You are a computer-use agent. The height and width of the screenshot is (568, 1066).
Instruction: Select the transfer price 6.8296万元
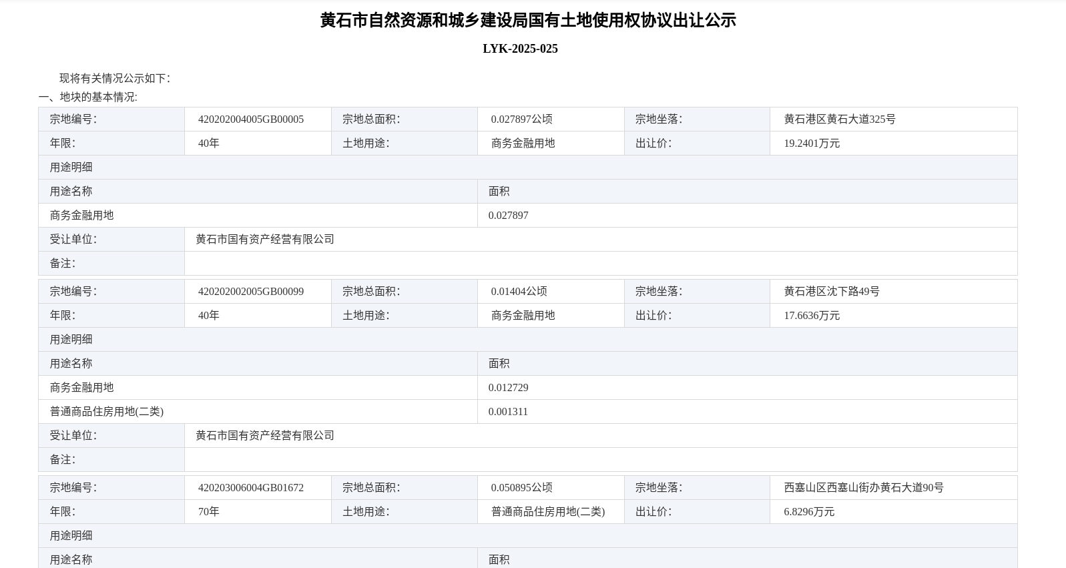pos(808,512)
